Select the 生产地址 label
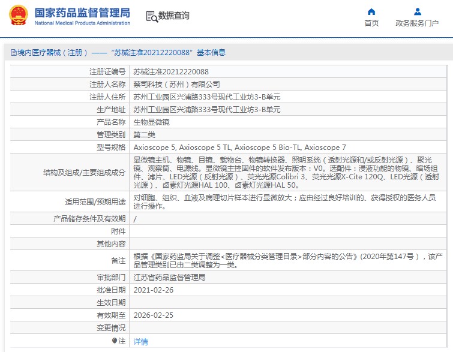Viewport: 453px width, 352px height. [111, 110]
